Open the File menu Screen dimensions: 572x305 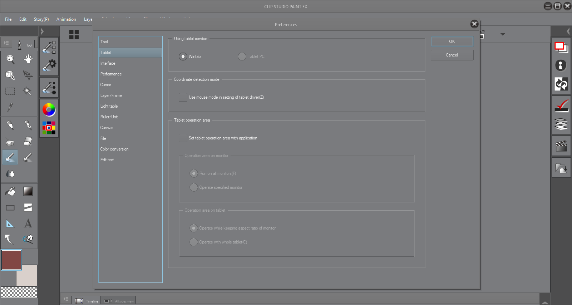click(8, 19)
